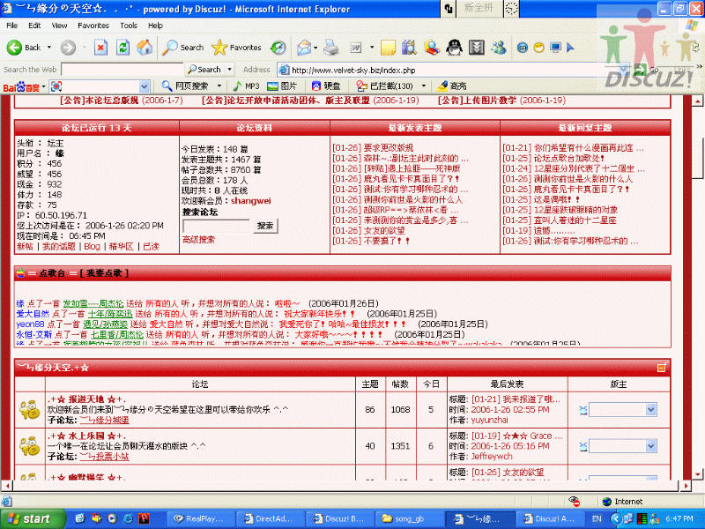Viewport: 705px width, 529px height.
Task: Open the Edit menu
Action: (x=34, y=26)
